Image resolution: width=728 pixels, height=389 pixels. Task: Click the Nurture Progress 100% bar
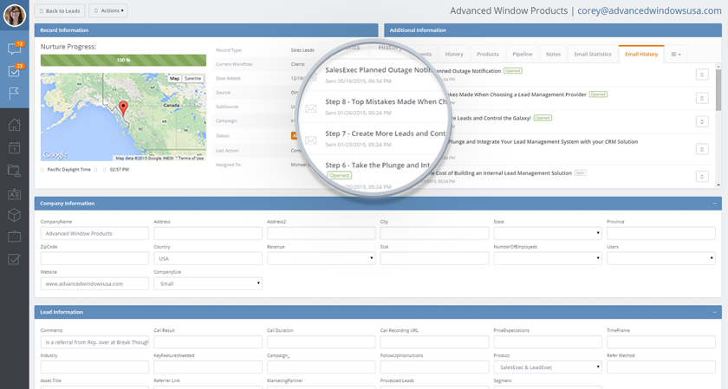pyautogui.click(x=123, y=61)
